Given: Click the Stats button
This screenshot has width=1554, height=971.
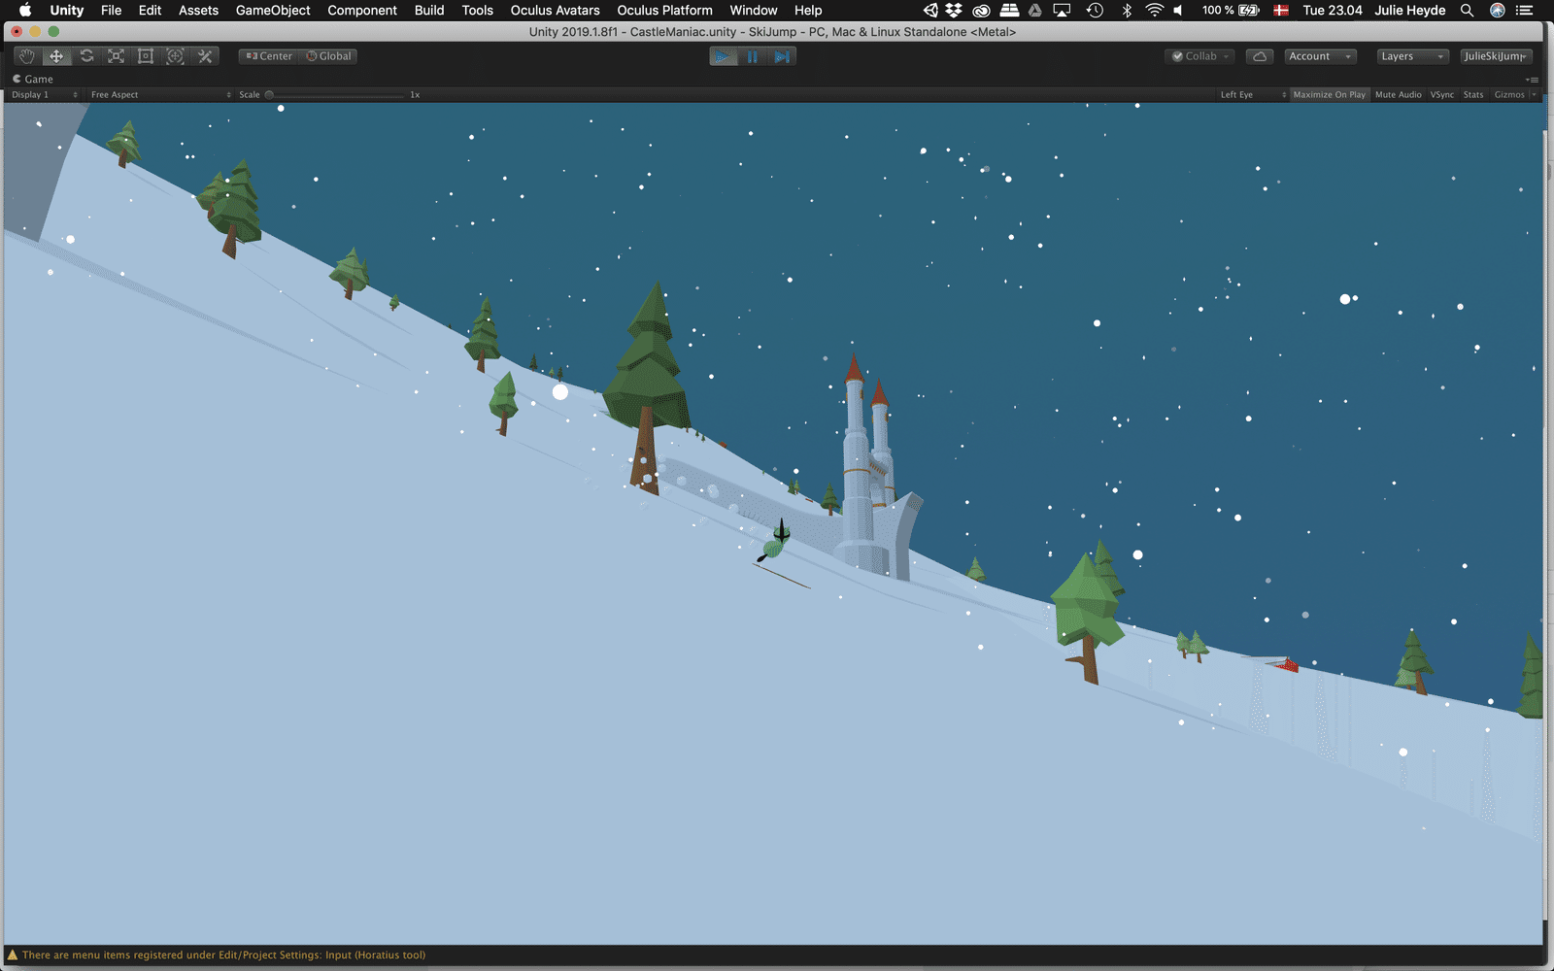Looking at the screenshot, I should click(x=1473, y=94).
